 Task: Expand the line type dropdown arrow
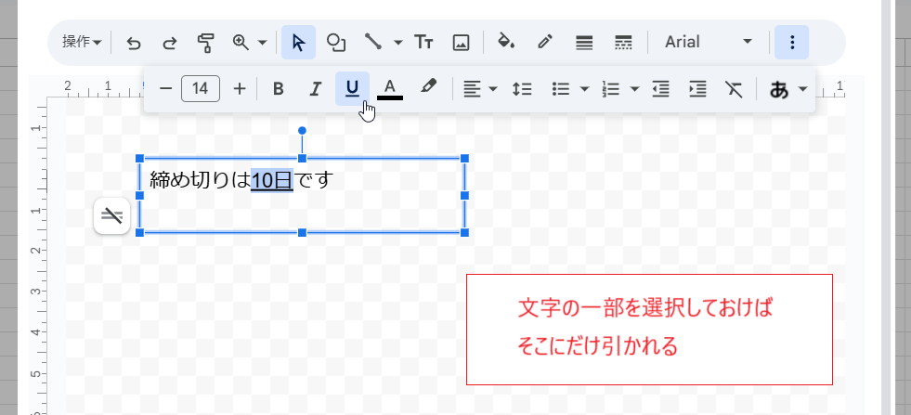pos(398,42)
